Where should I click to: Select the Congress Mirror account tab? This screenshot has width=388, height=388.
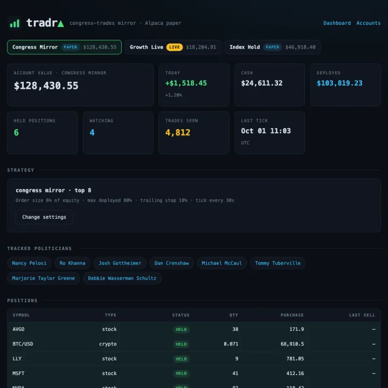(x=64, y=47)
